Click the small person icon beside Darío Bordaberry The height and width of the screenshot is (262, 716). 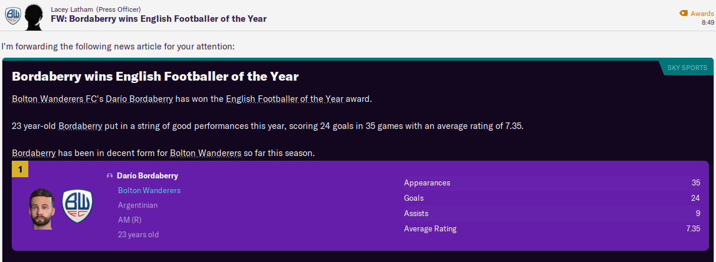pos(110,176)
